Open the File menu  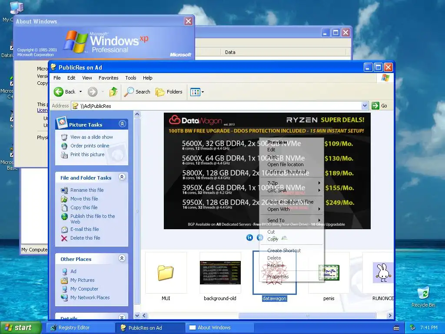pos(57,78)
